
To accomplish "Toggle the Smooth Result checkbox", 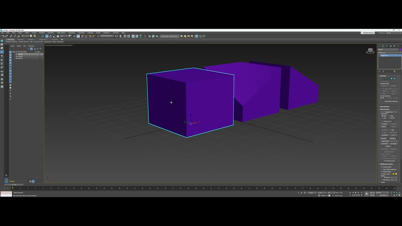I will pyautogui.click(x=382, y=167).
